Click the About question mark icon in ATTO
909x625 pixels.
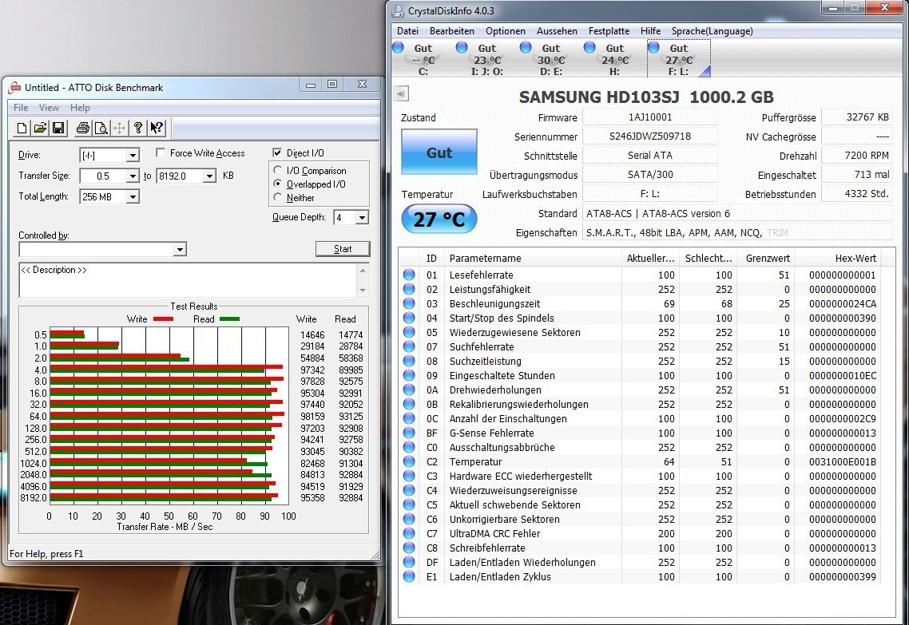pos(138,128)
